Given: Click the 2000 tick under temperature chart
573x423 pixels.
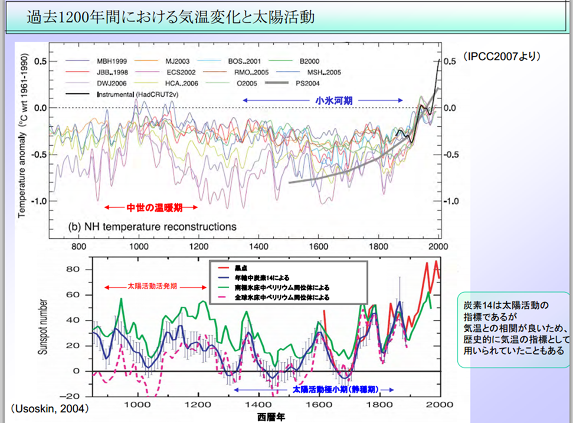Looking at the screenshot, I should [438, 247].
